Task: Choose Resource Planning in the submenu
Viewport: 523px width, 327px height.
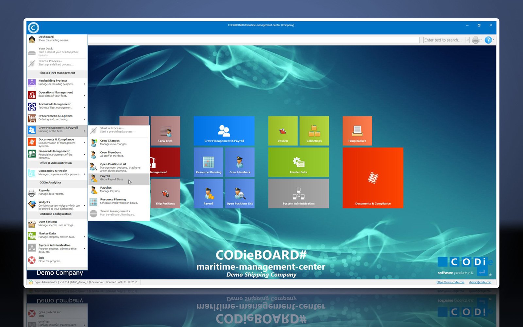Action: pos(119,201)
